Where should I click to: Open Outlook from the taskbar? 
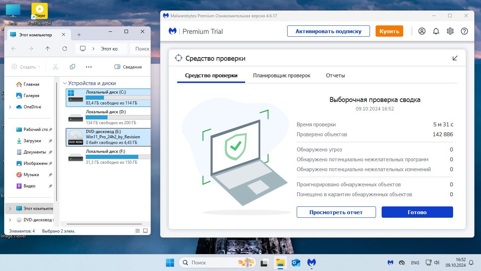tap(296, 263)
